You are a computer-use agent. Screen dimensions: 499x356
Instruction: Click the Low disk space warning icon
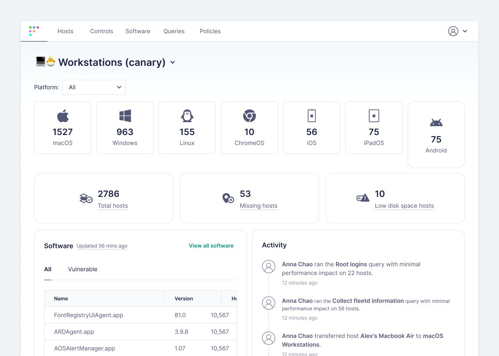pos(363,198)
